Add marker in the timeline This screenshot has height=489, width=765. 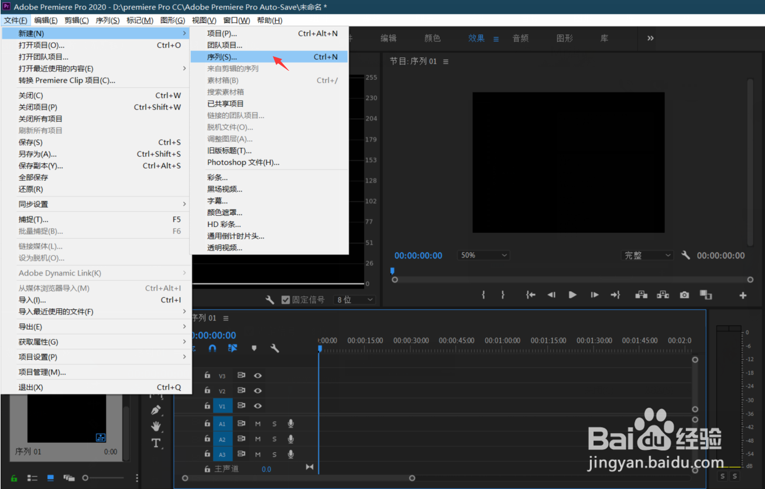254,348
